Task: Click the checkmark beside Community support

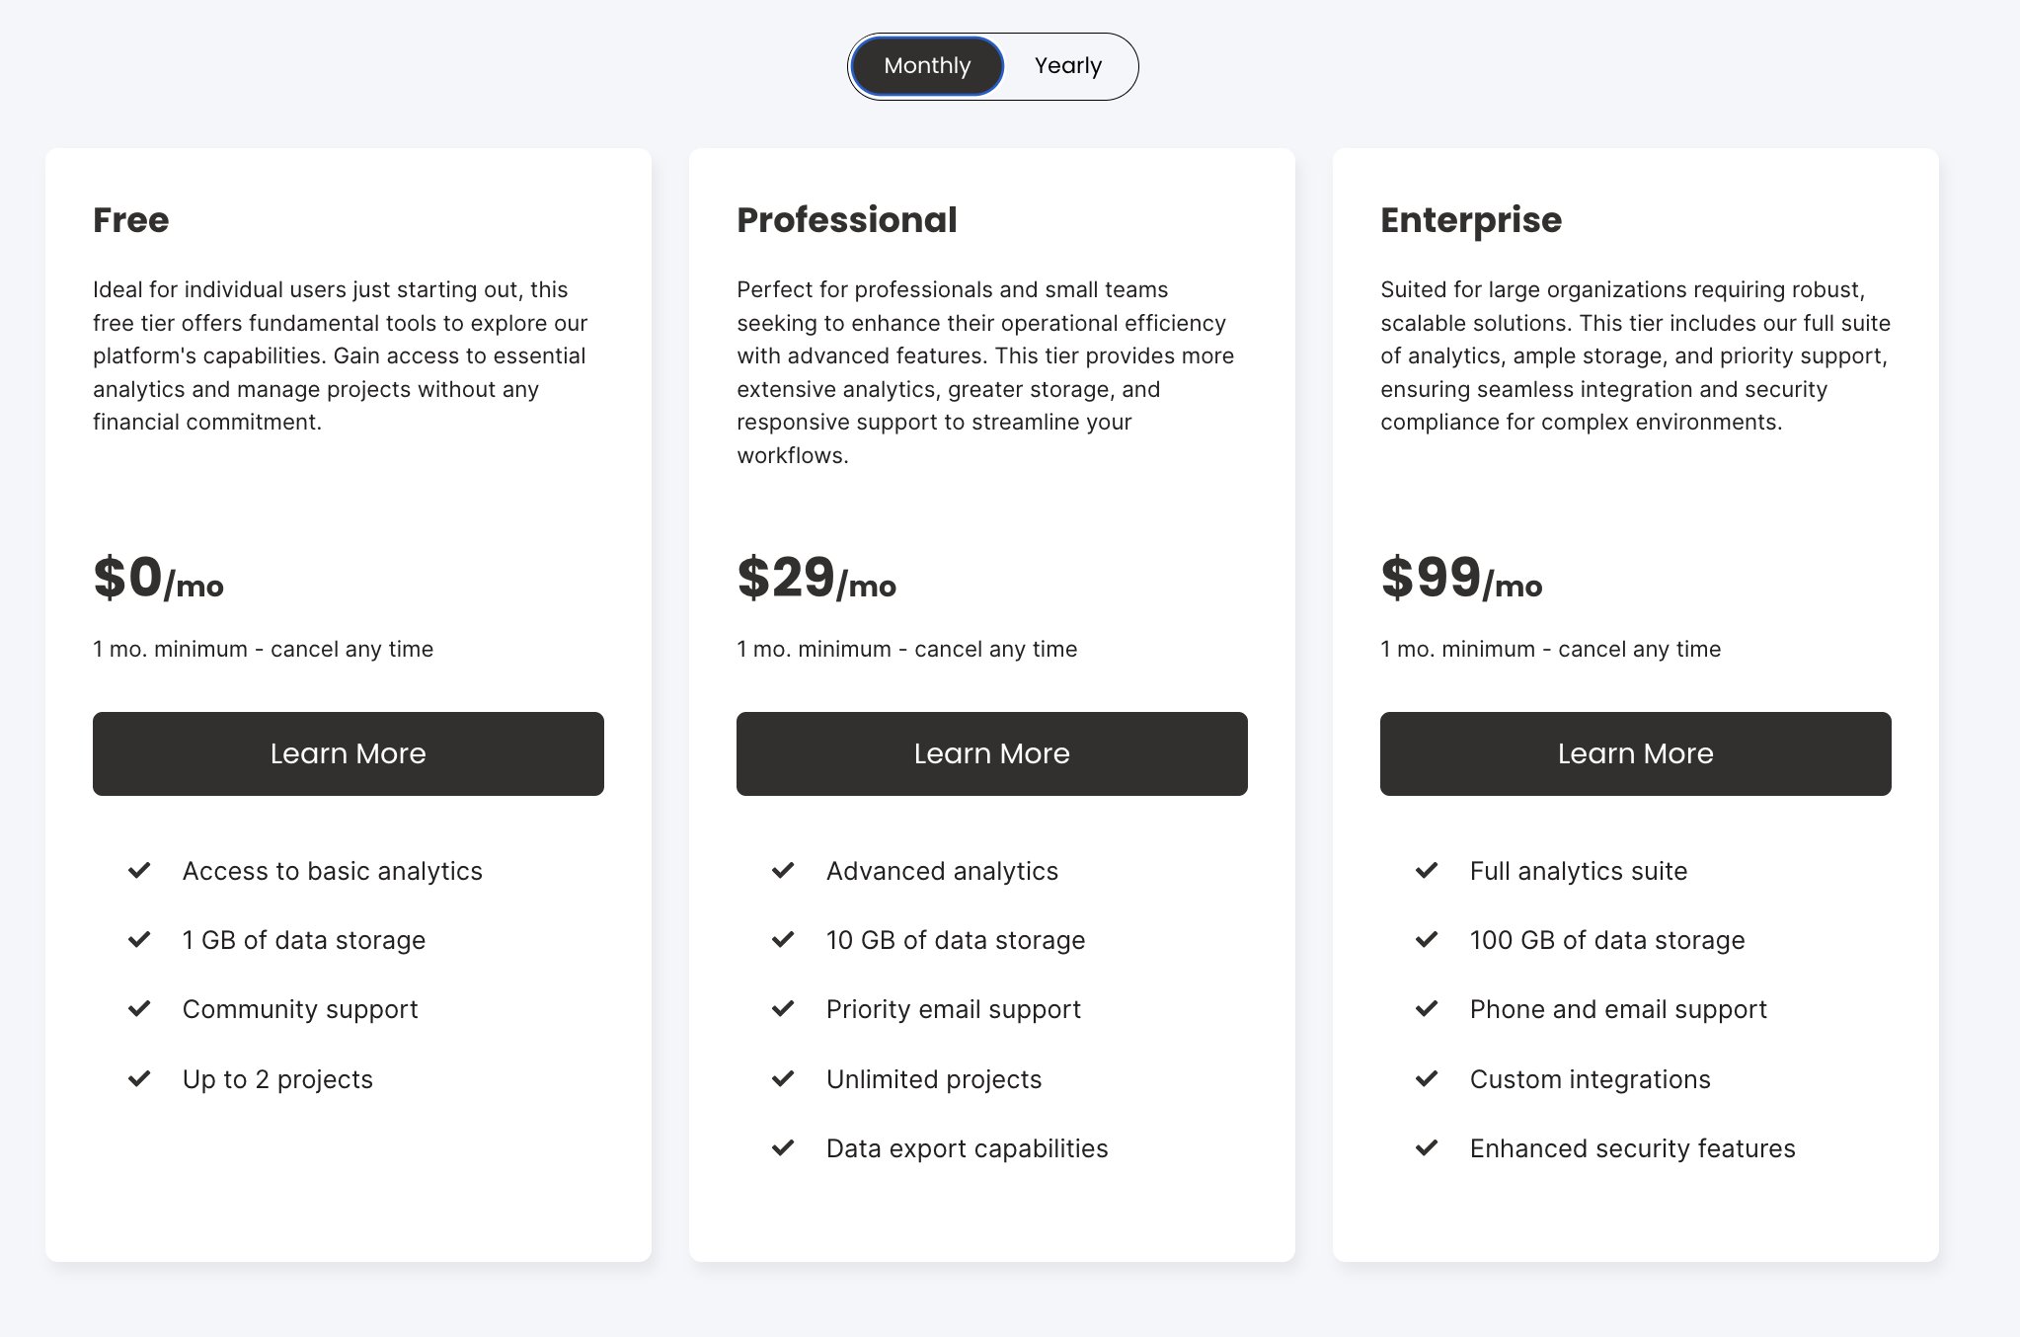Action: point(139,1008)
